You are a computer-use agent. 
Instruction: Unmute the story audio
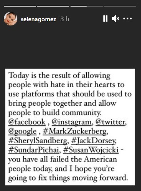[x=116, y=19]
